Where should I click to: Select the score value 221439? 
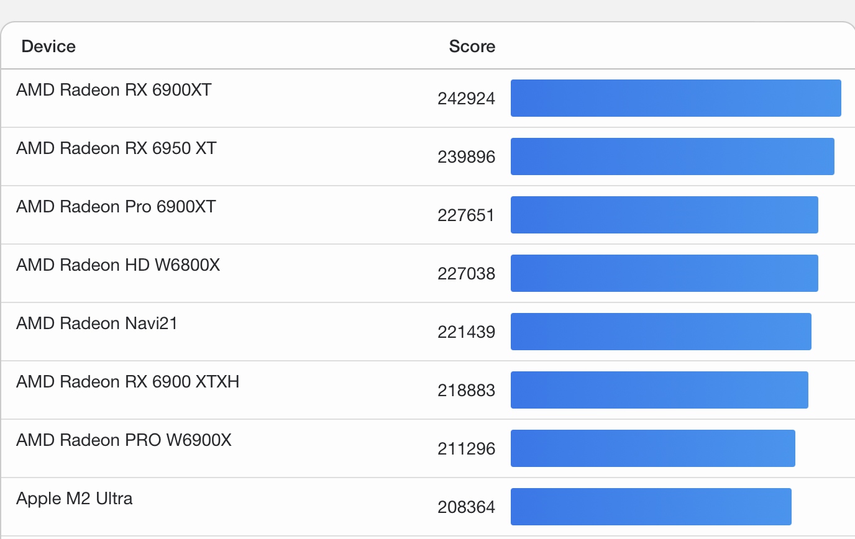(467, 332)
